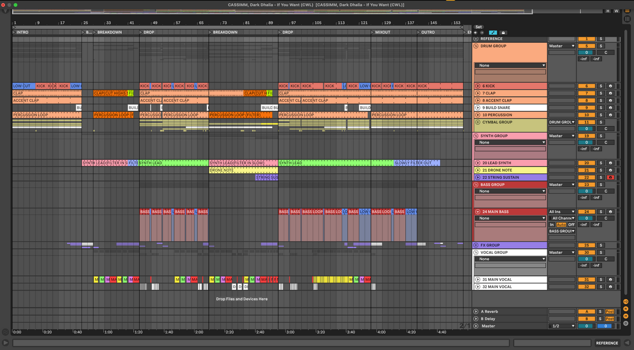Click the SYNTH GROUP volume slider
Viewport: 634px width, 350px height.
[586, 143]
